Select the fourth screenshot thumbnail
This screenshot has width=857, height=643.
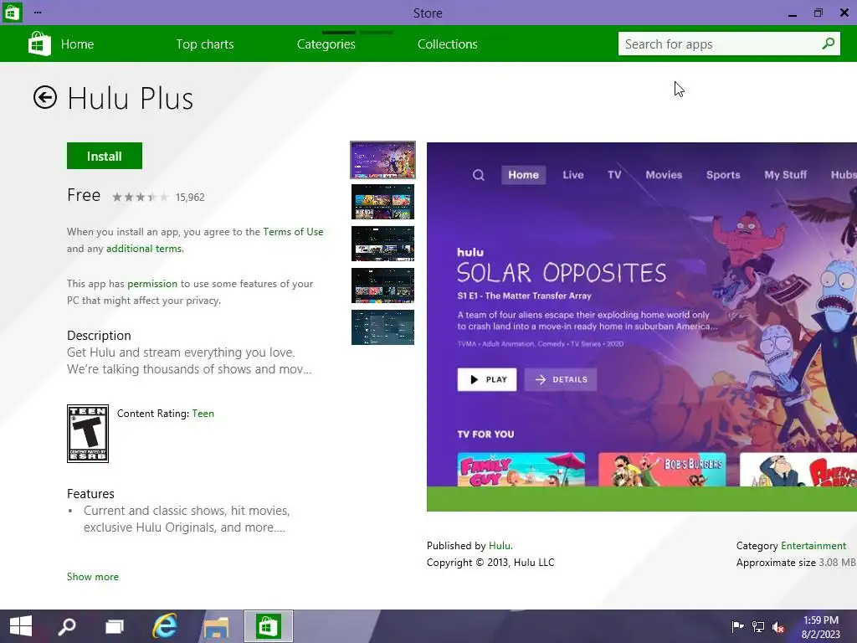(382, 285)
